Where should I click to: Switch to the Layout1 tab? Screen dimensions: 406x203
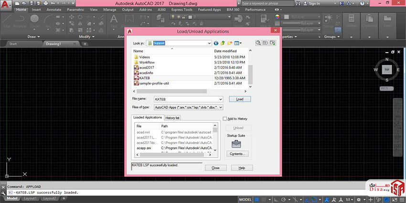(30, 198)
